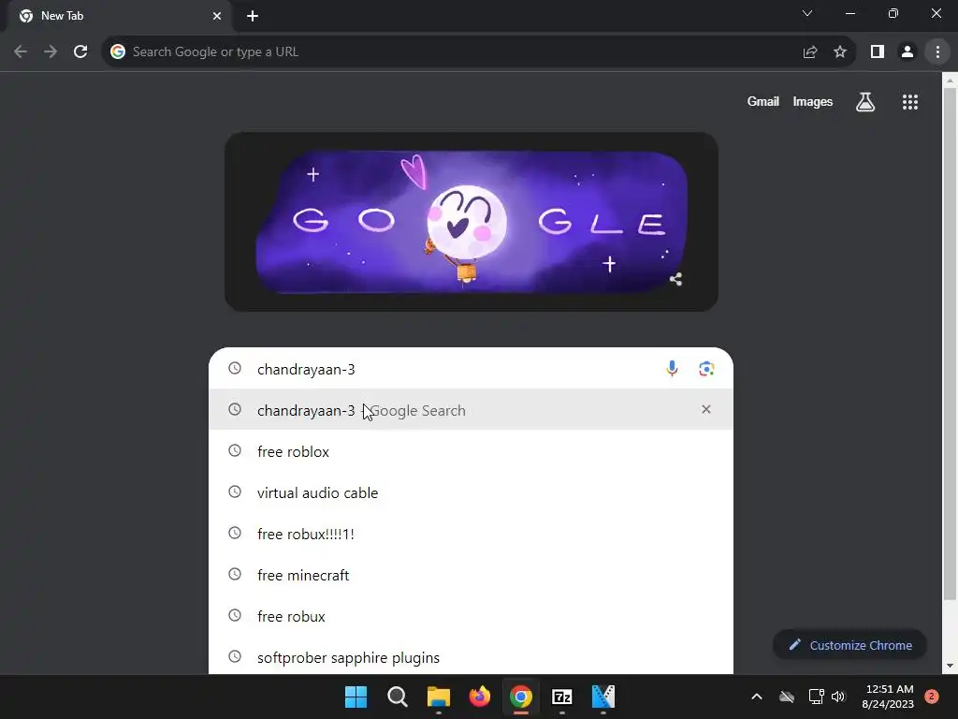Open a new tab with plus button
This screenshot has height=719, width=958.
(x=253, y=16)
